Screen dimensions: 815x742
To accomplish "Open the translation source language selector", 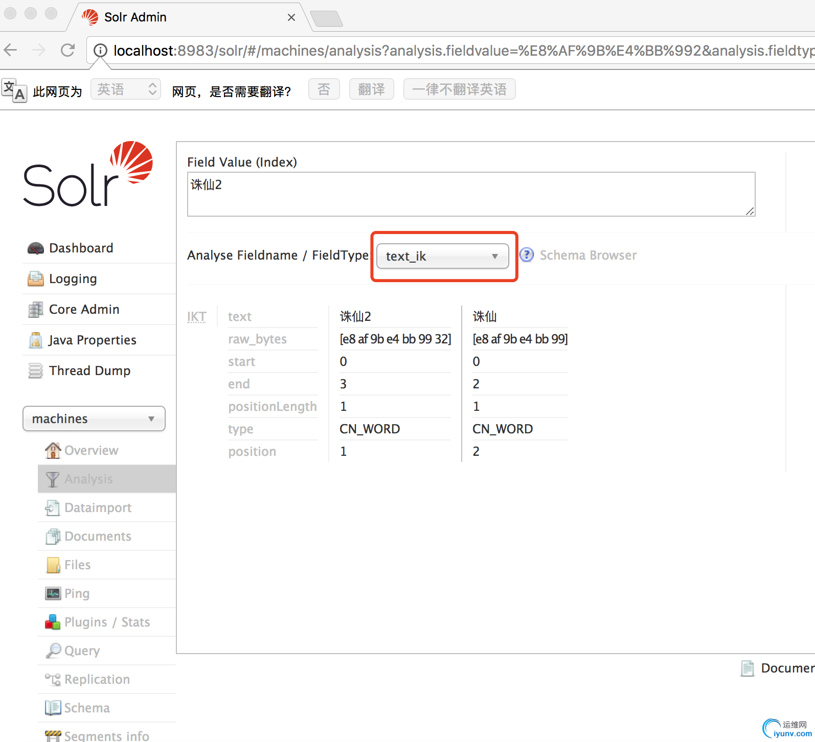I will click(x=126, y=89).
